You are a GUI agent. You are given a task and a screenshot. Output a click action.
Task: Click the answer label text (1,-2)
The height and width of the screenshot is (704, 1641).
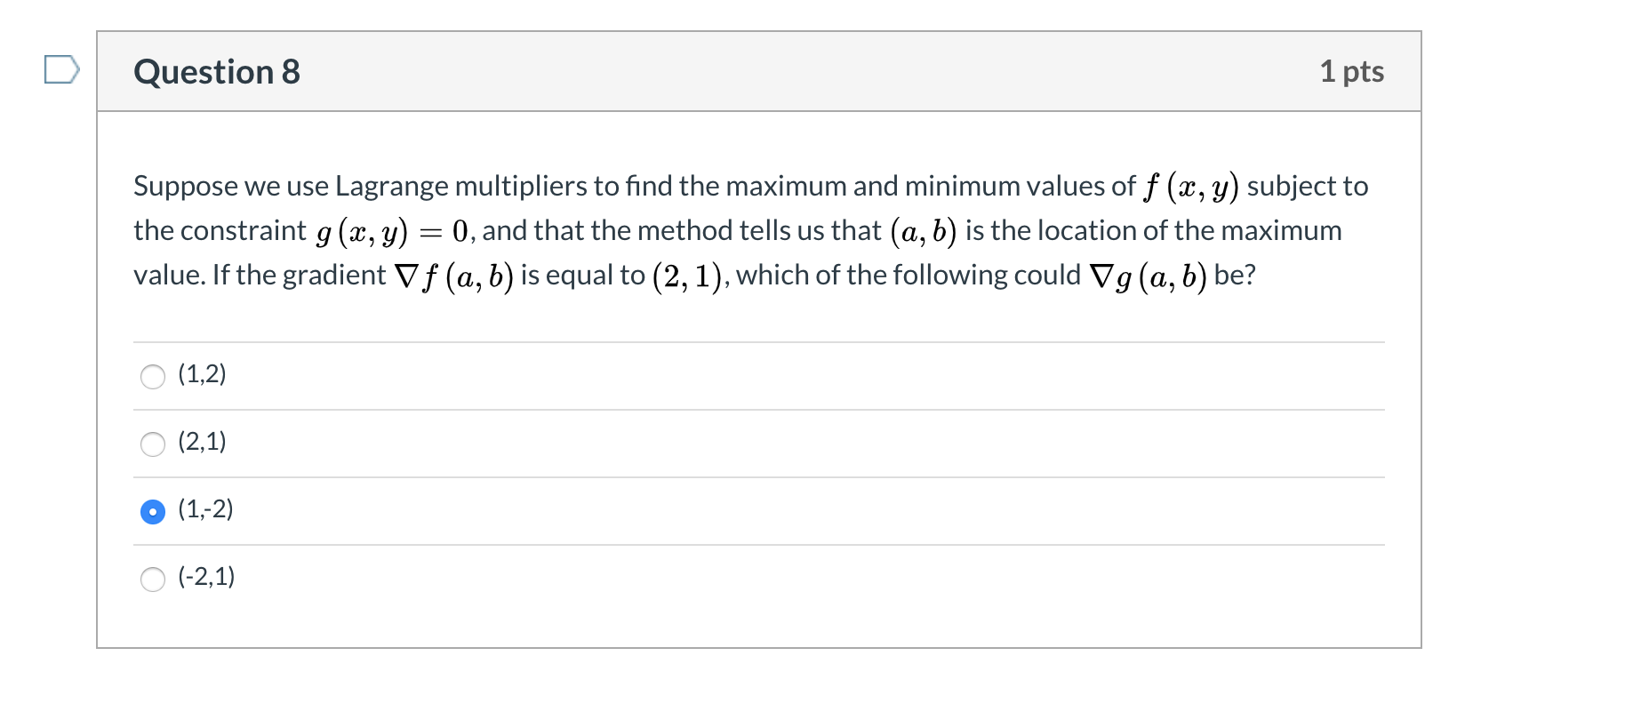pos(205,510)
